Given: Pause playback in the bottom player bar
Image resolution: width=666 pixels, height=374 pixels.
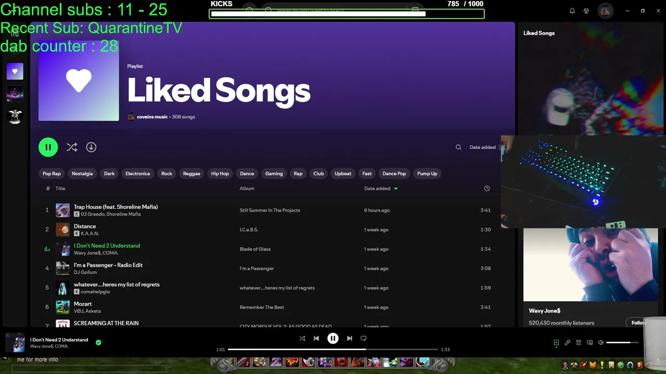Looking at the screenshot, I should pos(333,338).
